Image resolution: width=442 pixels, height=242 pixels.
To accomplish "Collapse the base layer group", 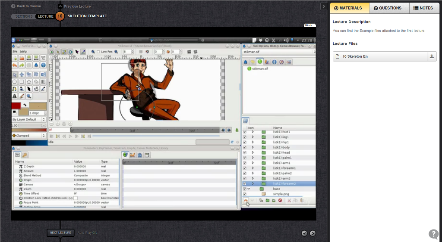I will point(249,189).
